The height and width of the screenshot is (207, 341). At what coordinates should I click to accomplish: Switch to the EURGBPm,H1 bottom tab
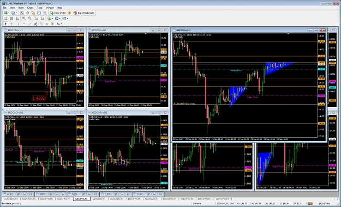(x=170, y=199)
